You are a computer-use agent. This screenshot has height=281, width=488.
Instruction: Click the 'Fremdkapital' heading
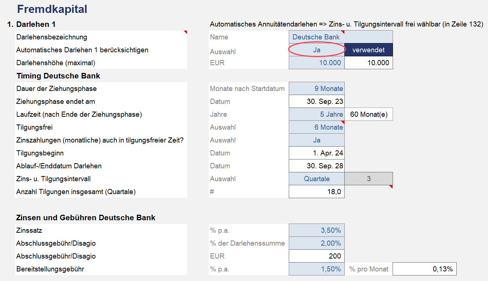coord(52,9)
